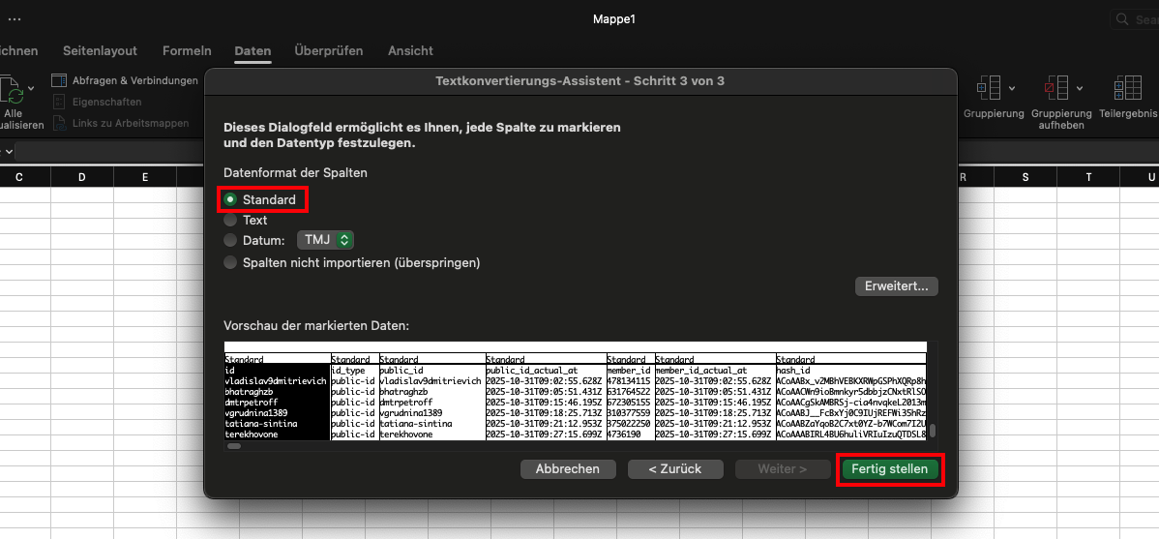Screen dimensions: 1159x539
Task: Open the Überprüfen ribbon tab
Action: click(329, 50)
